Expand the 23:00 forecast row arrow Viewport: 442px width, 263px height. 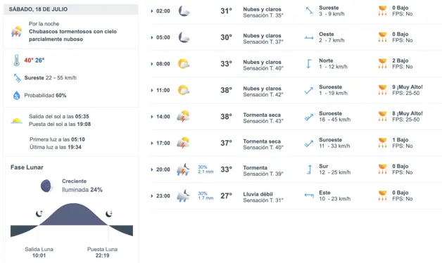pos(152,196)
